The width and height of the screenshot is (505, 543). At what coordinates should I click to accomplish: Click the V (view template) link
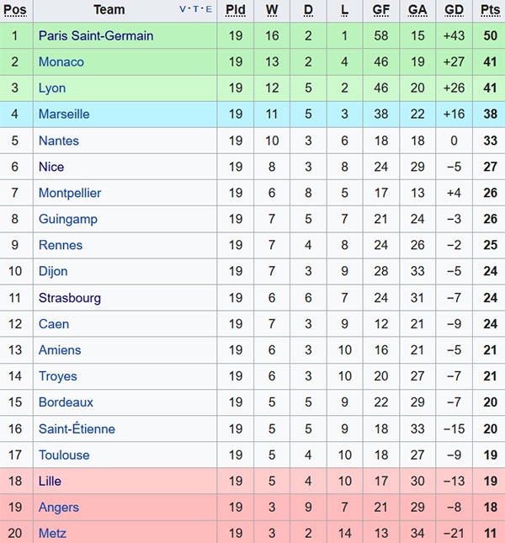(x=183, y=10)
